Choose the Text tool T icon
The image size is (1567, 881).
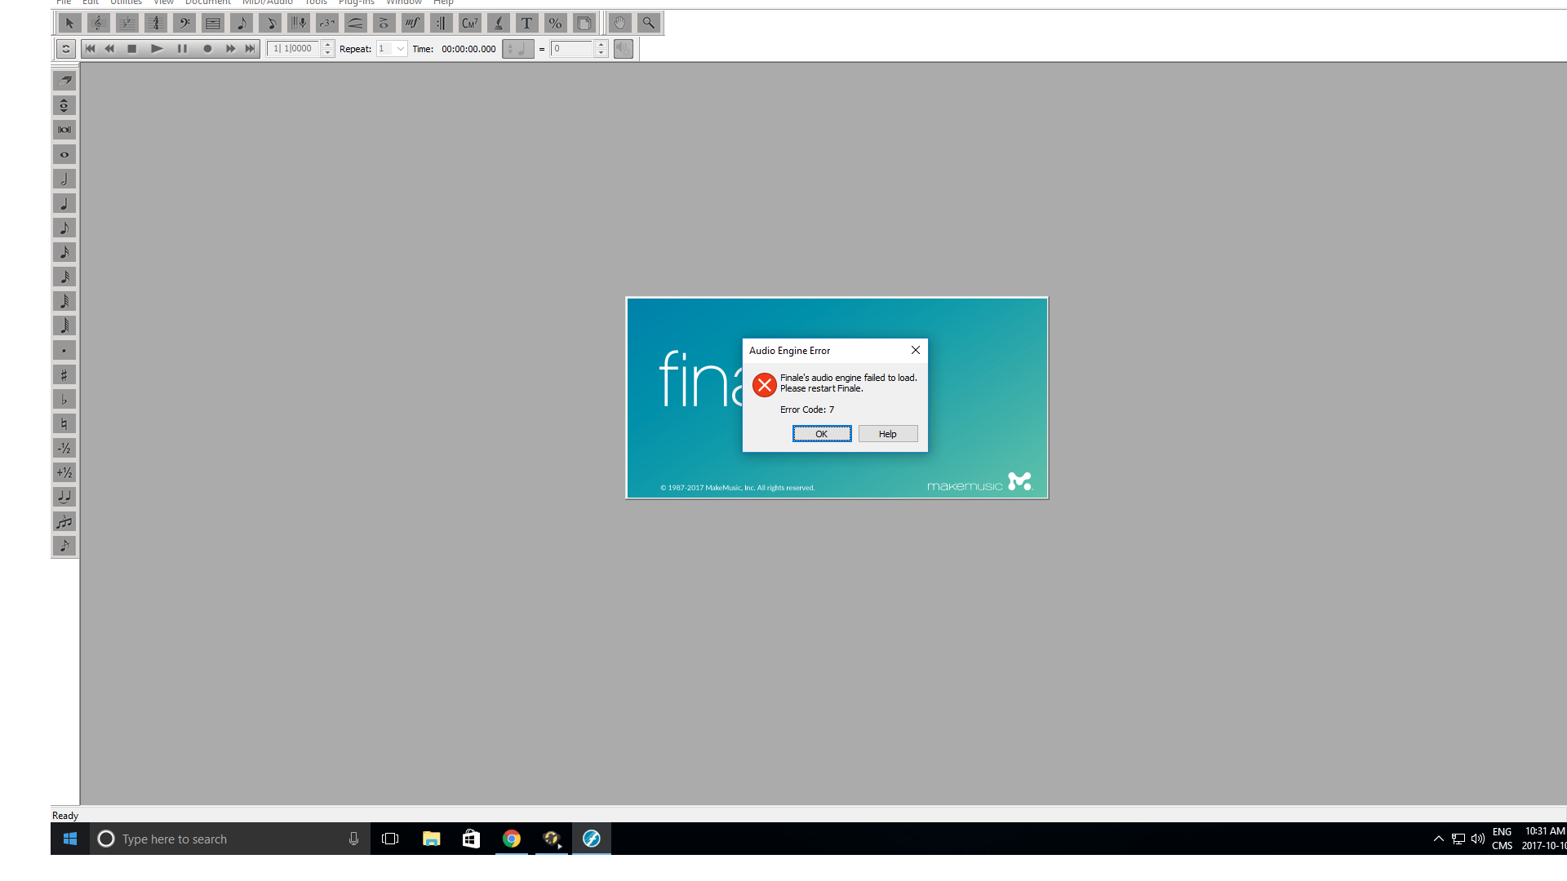[x=526, y=23]
